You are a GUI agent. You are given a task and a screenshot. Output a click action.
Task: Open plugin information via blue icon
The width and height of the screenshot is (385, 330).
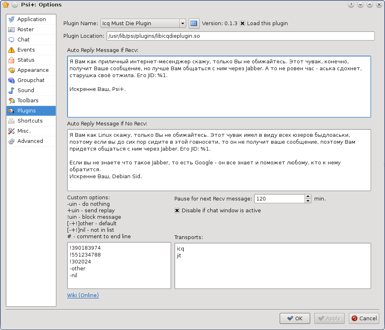point(194,24)
